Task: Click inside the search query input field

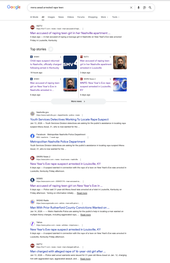Action: (x=79, y=8)
